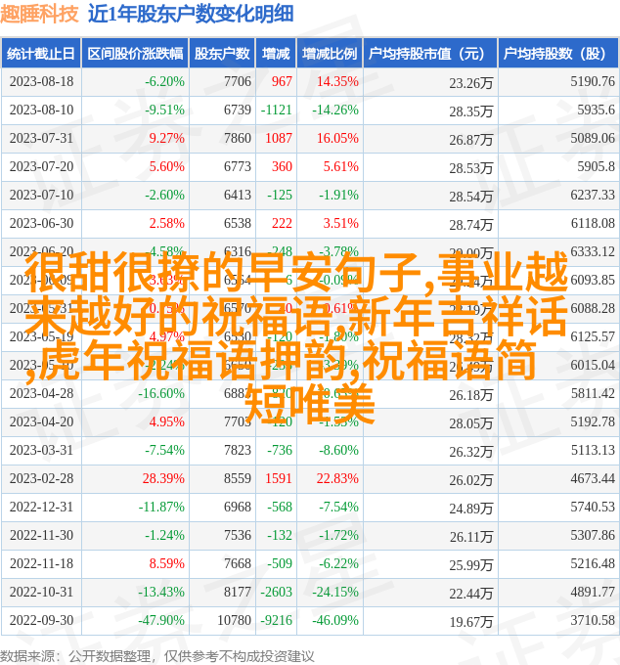This screenshot has width=620, height=665.
Task: Select the date cell 2023-08-10
Action: point(41,110)
